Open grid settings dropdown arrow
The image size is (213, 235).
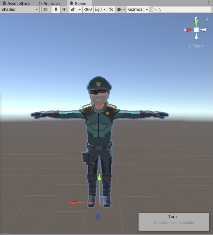[x=104, y=9]
